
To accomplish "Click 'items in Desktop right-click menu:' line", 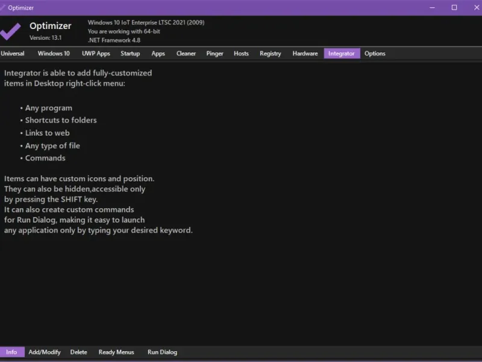I will pos(64,84).
